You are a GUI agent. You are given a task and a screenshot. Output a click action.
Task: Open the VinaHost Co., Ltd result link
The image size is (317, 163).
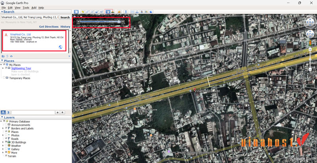coord(21,34)
